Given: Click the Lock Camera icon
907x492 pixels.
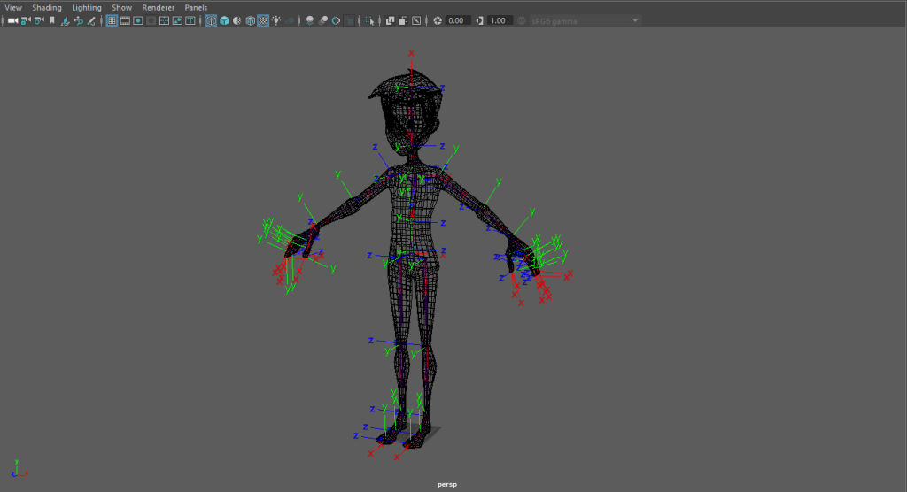Looking at the screenshot, I should pos(27,20).
